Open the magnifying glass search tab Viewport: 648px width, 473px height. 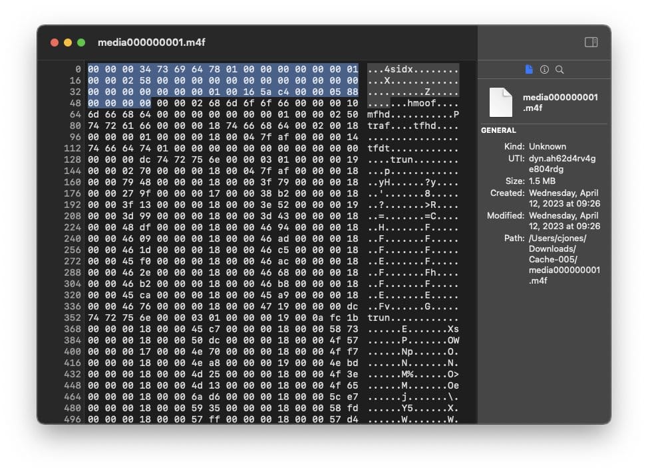[x=560, y=69]
